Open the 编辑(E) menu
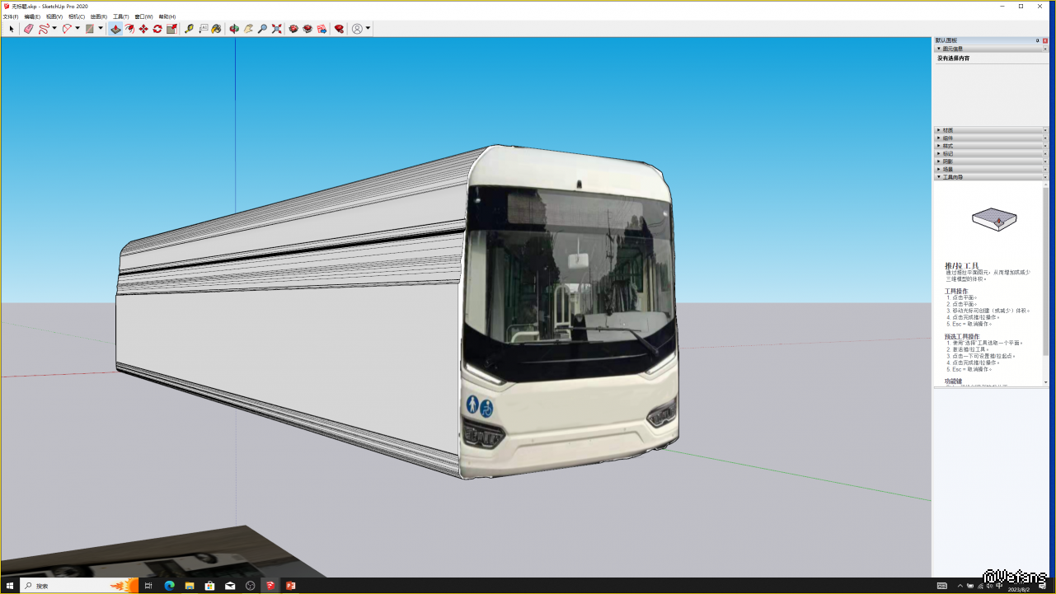Viewport: 1056px width, 594px height. point(32,16)
